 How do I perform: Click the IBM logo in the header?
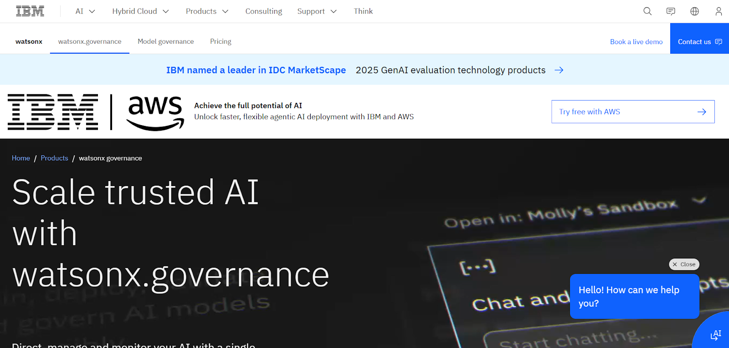click(30, 11)
